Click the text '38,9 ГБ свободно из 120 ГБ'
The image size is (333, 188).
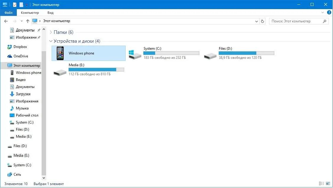[240, 58]
